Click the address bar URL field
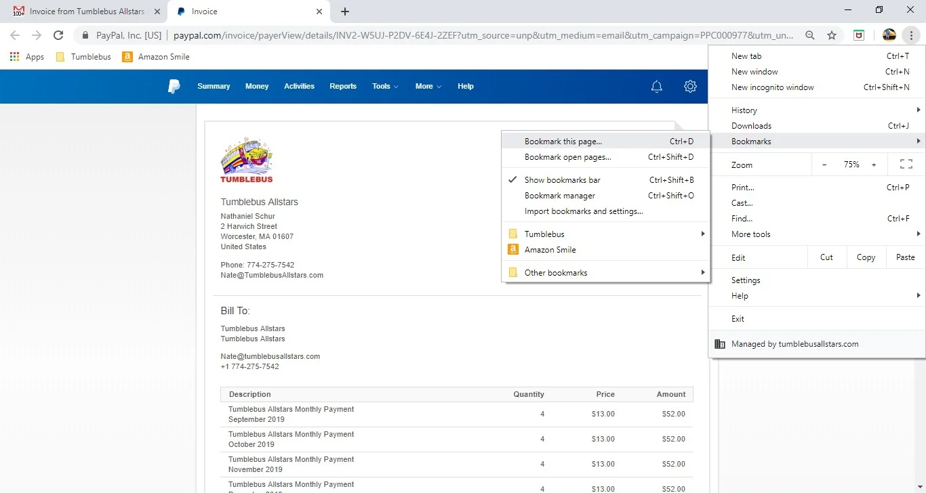This screenshot has height=493, width=926. tap(483, 35)
